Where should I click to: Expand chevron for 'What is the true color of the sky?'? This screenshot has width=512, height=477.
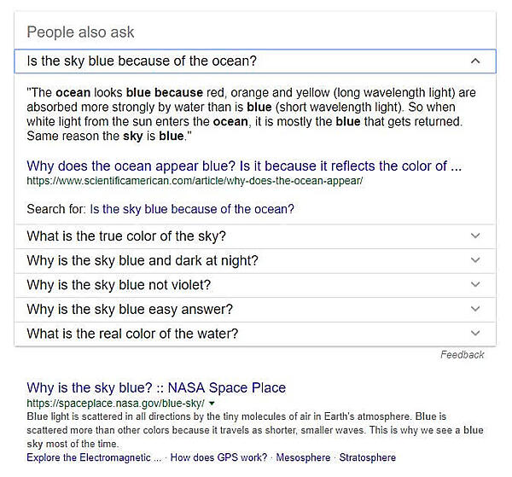click(x=475, y=236)
